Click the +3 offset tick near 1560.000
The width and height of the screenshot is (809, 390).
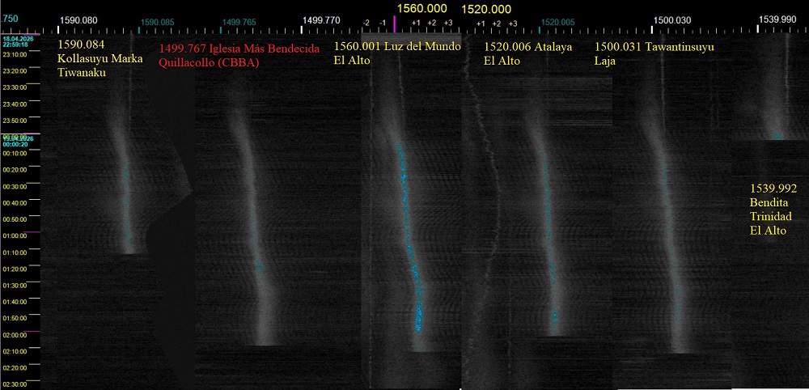pyautogui.click(x=447, y=23)
